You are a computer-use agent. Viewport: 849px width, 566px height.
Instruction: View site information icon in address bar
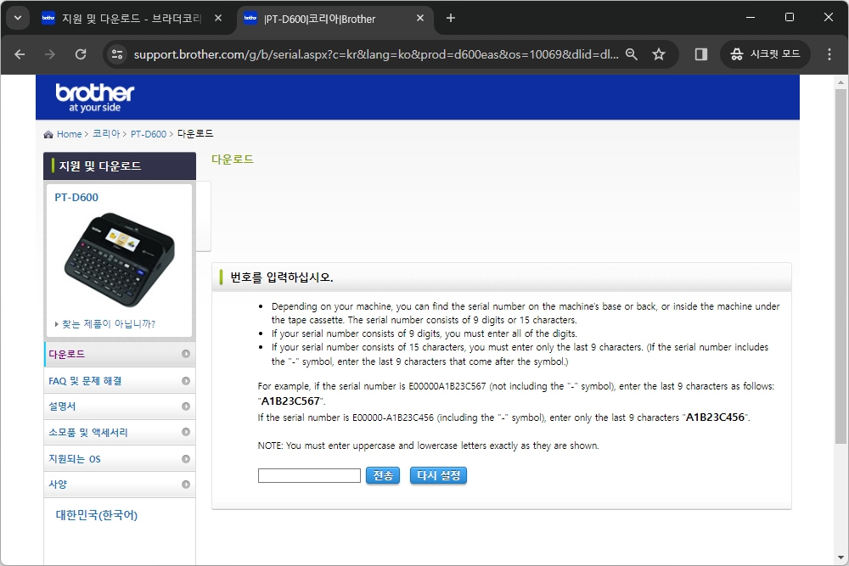(117, 54)
